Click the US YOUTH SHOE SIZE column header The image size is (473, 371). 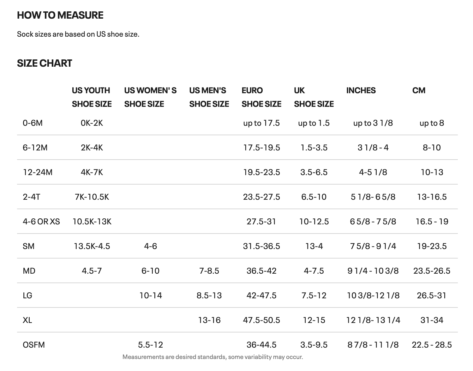click(92, 97)
